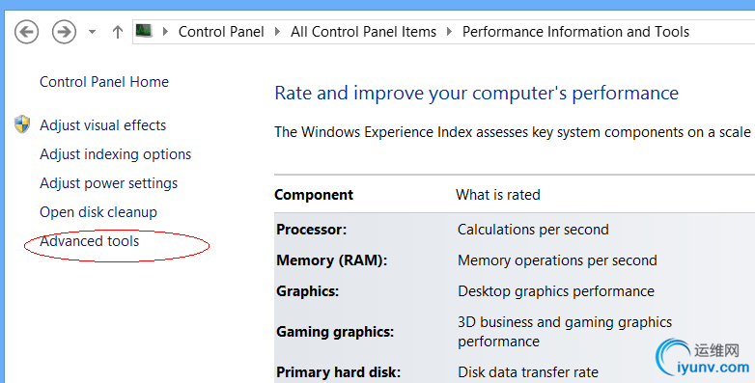755x383 pixels.
Task: Open the circled Advanced tools link
Action: point(90,241)
